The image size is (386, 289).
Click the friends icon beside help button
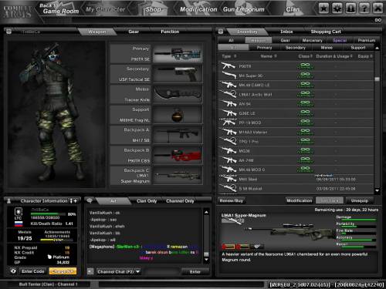pos(350,8)
